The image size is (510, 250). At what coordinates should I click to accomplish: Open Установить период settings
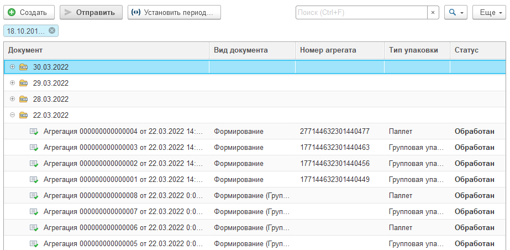tap(174, 12)
